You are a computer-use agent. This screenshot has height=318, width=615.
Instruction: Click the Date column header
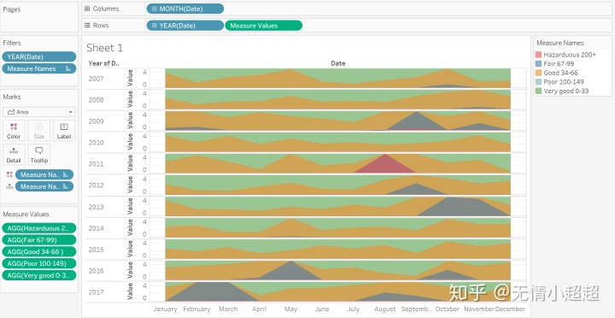337,63
